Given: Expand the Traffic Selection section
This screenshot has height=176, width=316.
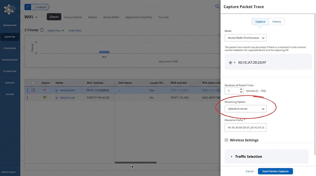Looking at the screenshot, I should tap(232, 156).
